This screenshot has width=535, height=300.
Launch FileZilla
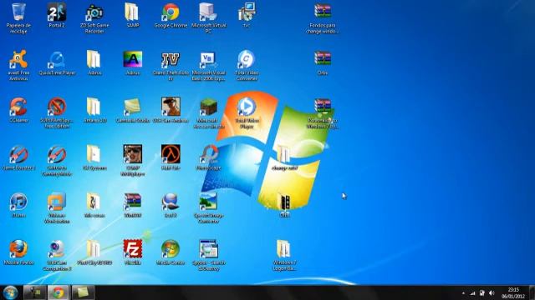(132, 249)
